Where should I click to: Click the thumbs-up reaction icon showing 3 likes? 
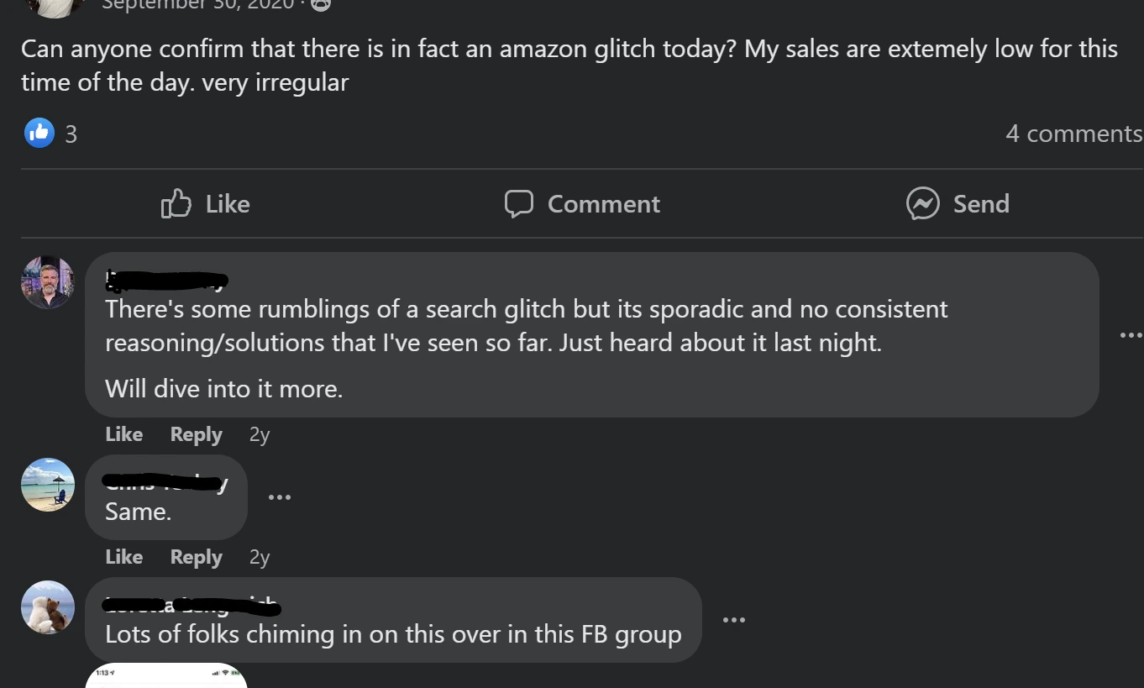37,133
